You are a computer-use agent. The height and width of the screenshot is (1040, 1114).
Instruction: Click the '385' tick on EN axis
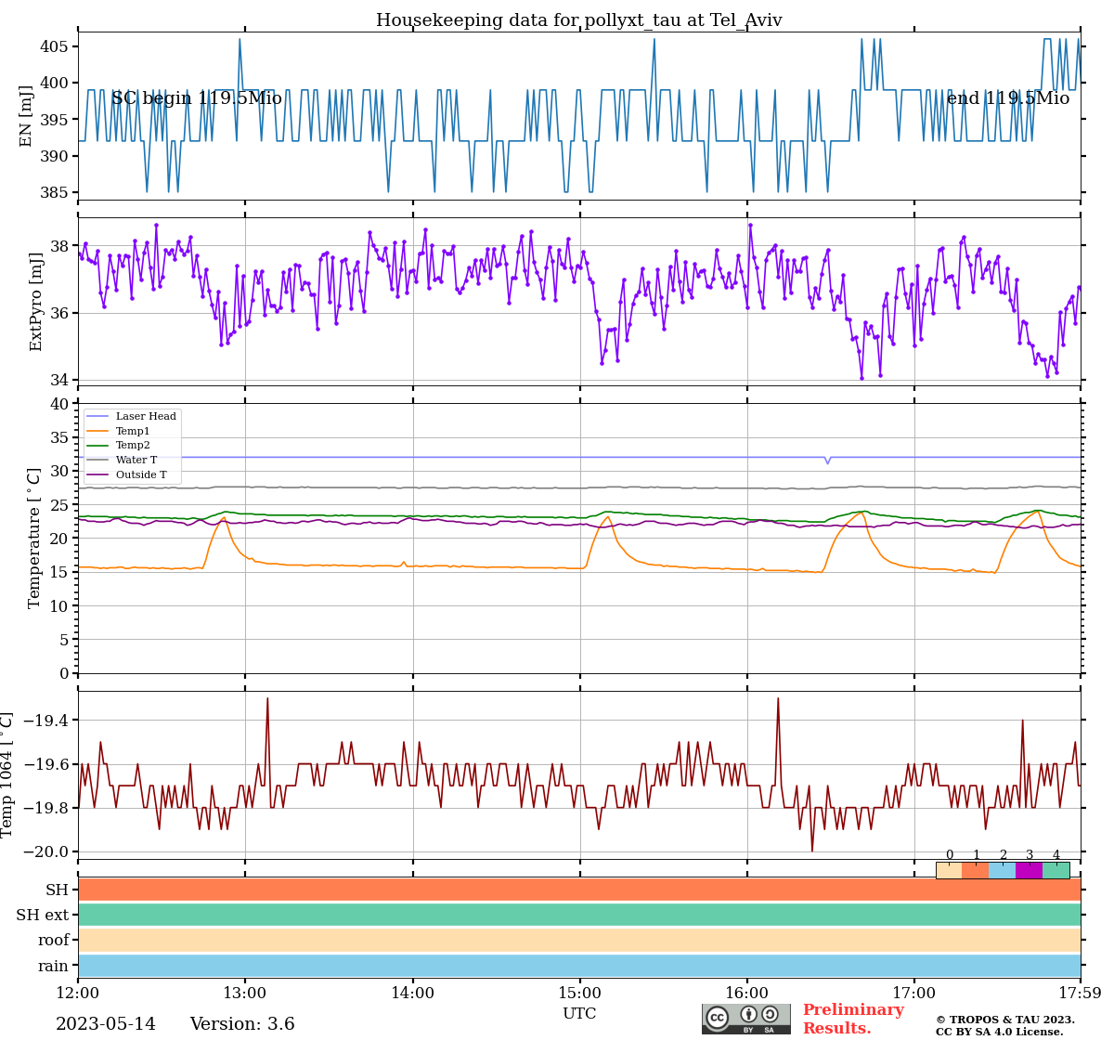click(x=56, y=192)
